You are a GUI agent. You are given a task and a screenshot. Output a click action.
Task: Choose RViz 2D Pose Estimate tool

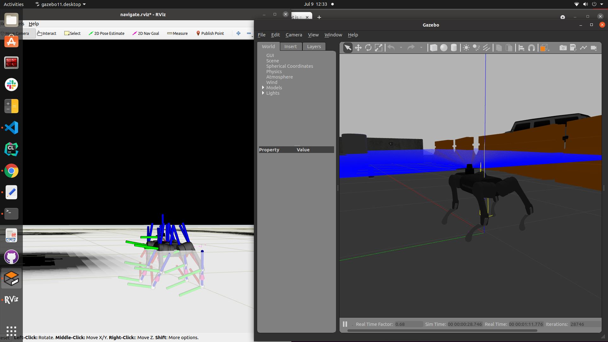(x=106, y=33)
